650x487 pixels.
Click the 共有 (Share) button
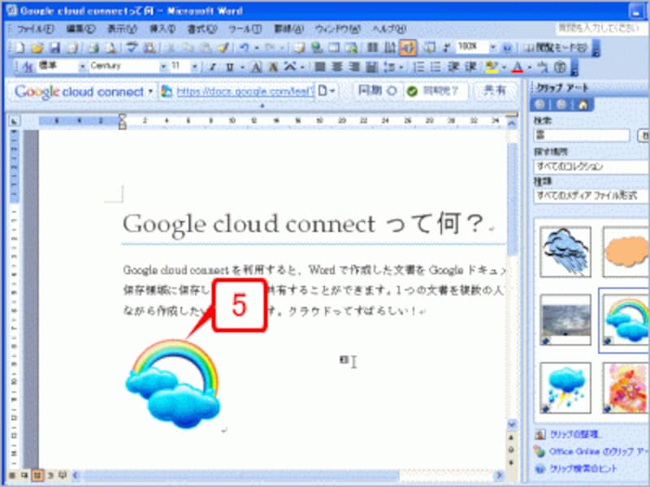point(495,91)
